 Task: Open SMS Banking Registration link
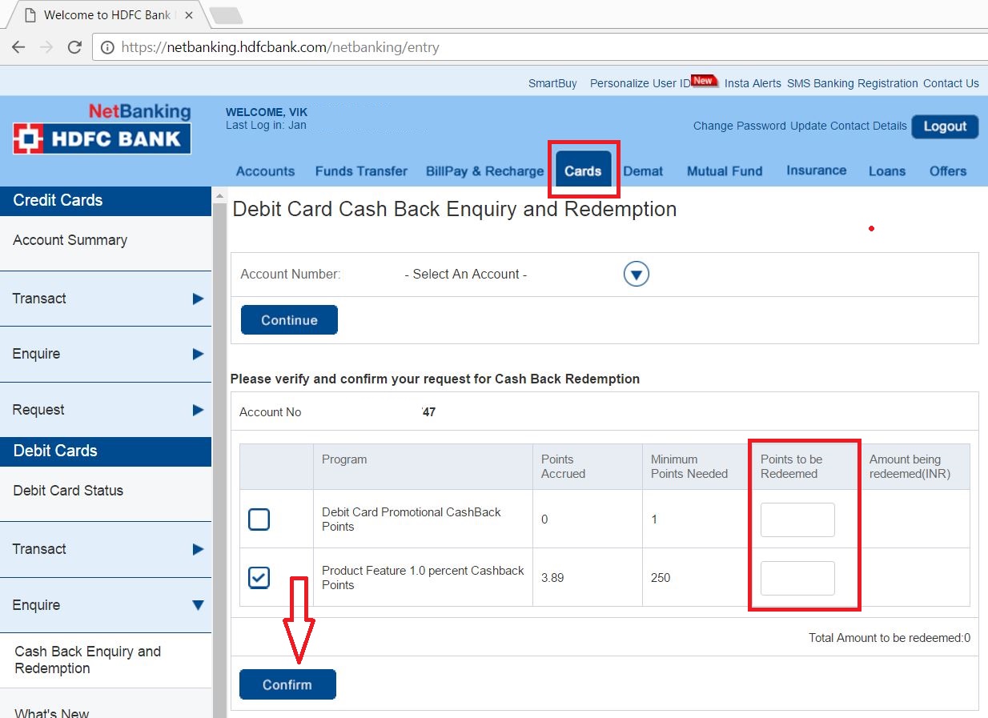click(x=852, y=83)
